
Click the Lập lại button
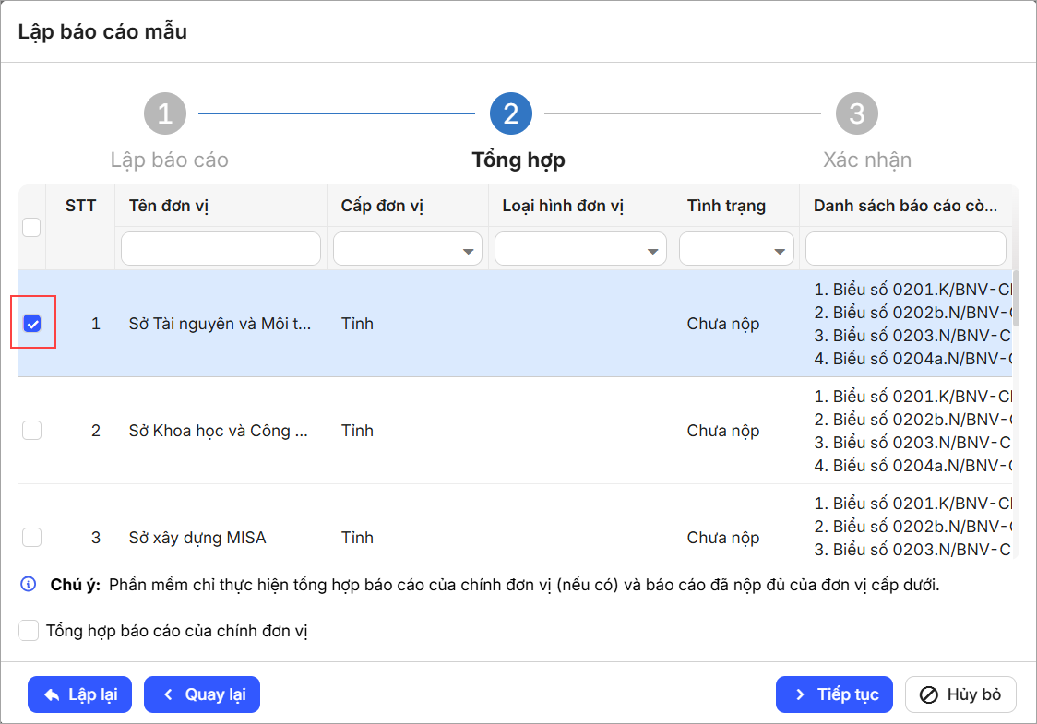[79, 694]
